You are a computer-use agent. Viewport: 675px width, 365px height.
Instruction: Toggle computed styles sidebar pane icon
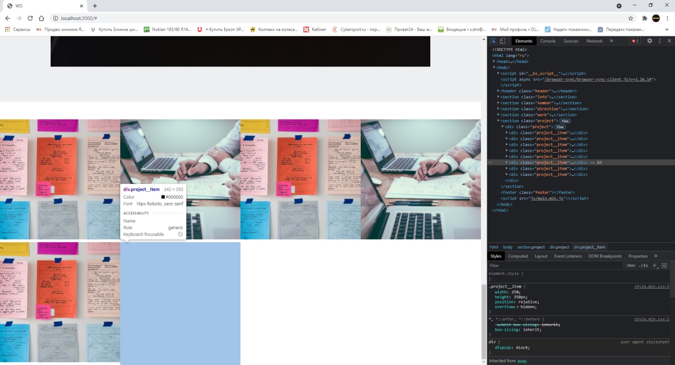[x=664, y=265]
